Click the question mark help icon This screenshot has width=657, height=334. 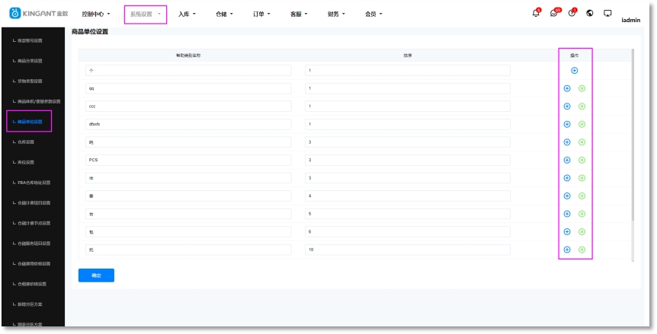[572, 14]
